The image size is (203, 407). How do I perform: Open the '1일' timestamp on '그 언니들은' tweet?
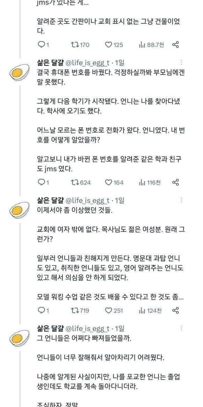pyautogui.click(x=120, y=328)
